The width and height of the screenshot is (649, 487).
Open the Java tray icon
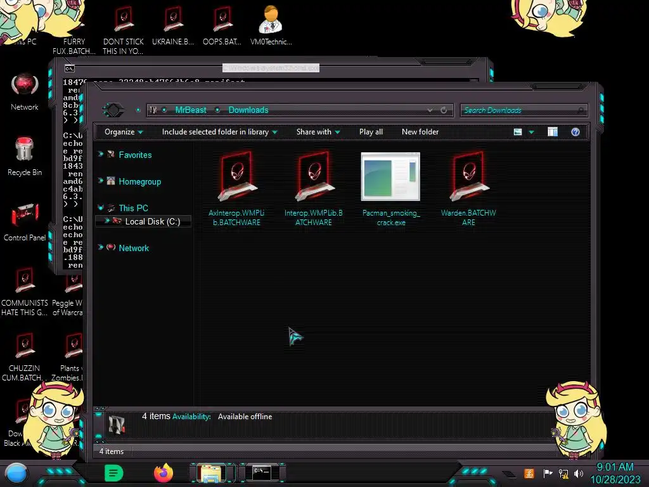pos(529,473)
